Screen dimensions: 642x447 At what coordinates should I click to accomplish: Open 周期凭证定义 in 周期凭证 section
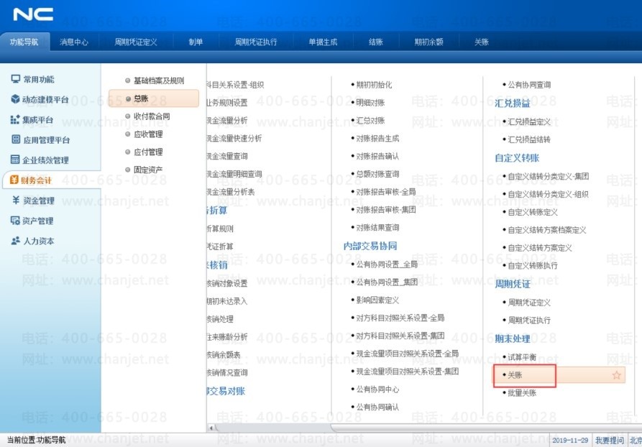529,303
